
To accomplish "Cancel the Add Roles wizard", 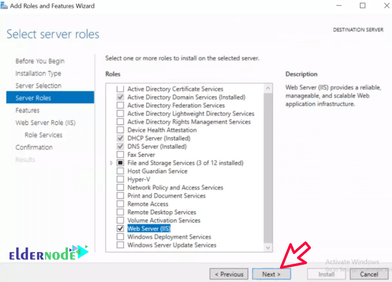I will tap(368, 274).
